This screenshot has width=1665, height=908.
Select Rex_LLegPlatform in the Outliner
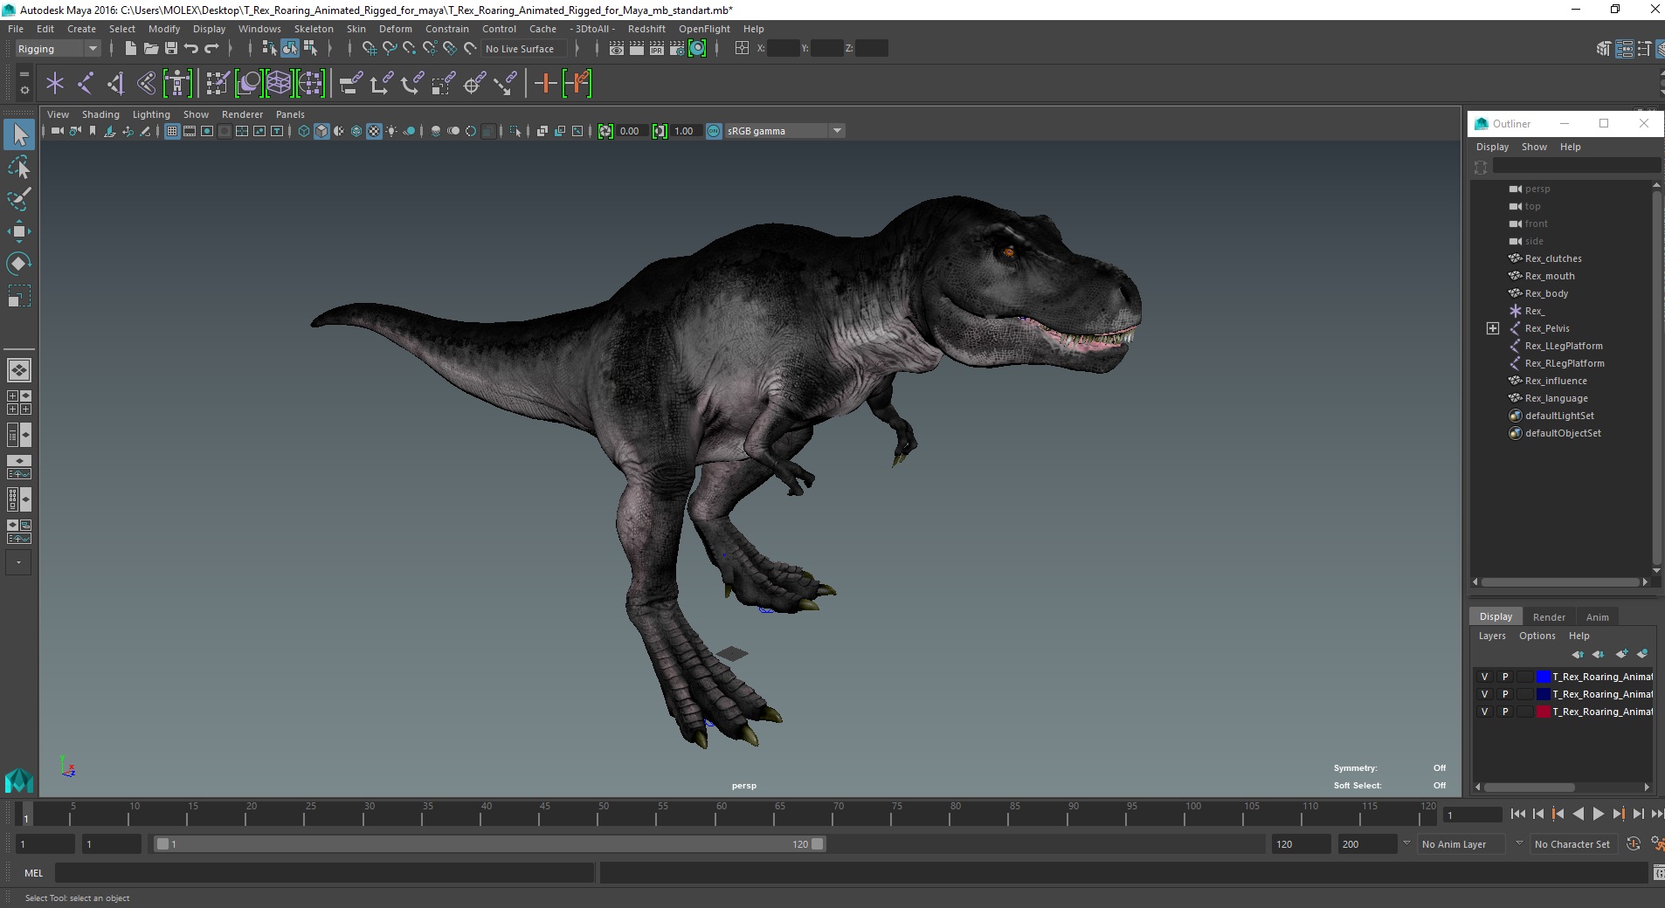1564,346
